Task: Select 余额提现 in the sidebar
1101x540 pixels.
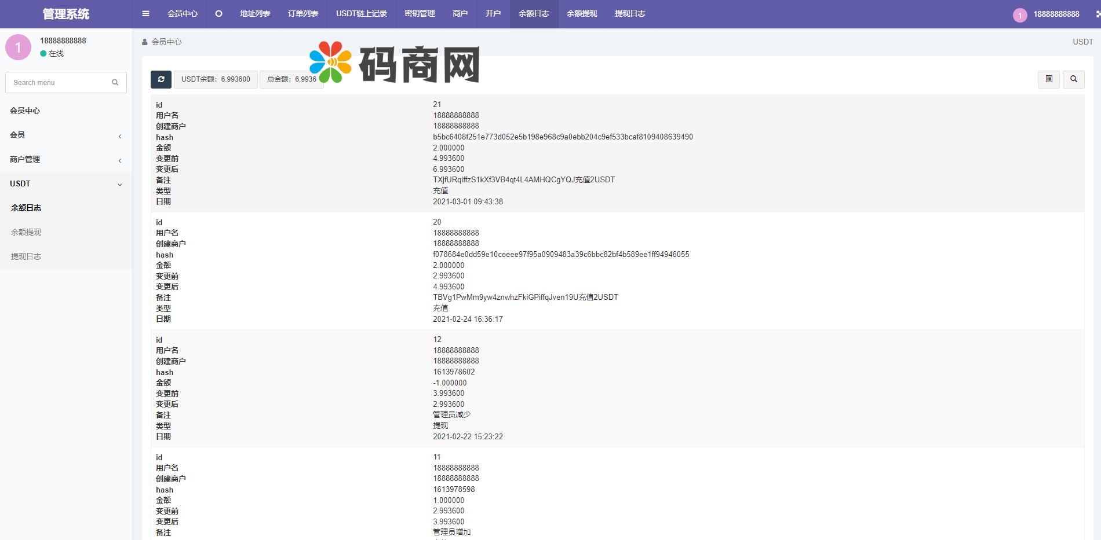Action: pyautogui.click(x=26, y=232)
